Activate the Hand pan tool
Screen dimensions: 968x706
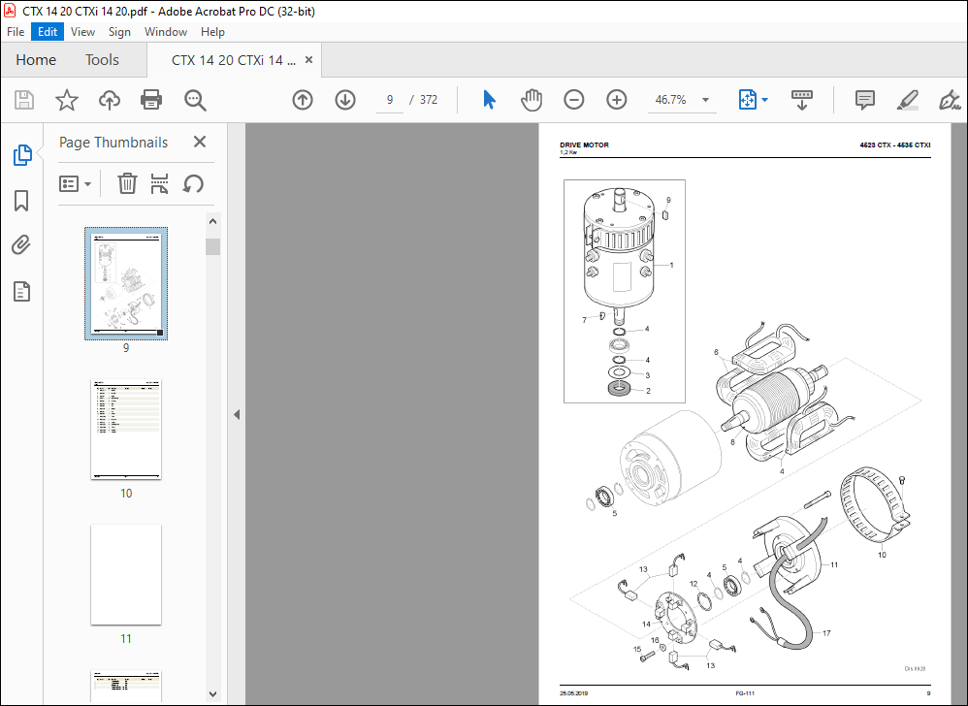[531, 100]
